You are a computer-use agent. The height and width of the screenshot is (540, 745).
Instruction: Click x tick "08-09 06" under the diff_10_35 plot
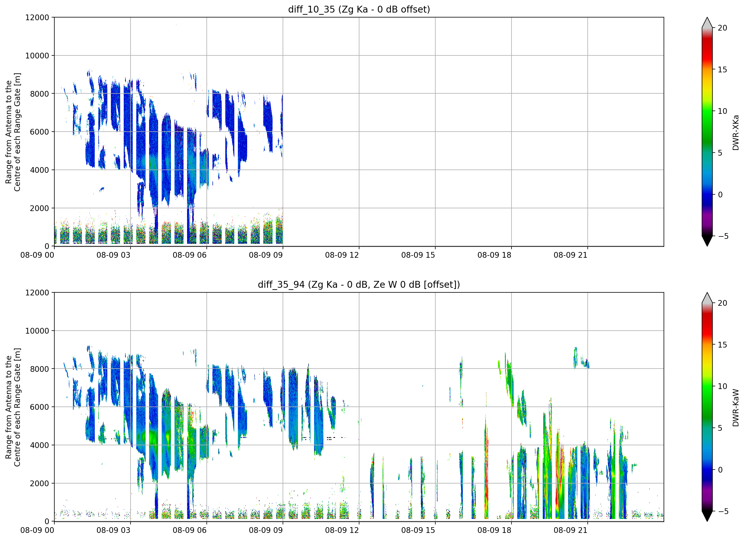(190, 255)
